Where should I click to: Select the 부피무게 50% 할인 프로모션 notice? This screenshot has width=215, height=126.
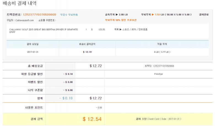click(121, 20)
